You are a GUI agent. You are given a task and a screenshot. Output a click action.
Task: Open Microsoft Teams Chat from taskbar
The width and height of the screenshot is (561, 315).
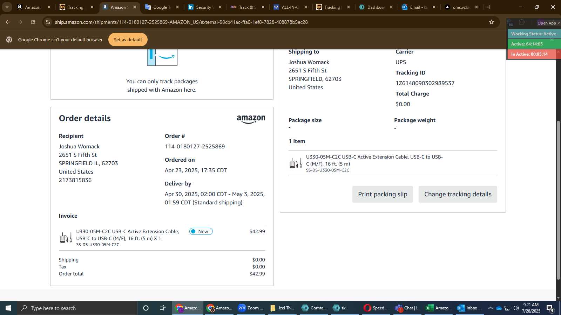coord(407,308)
